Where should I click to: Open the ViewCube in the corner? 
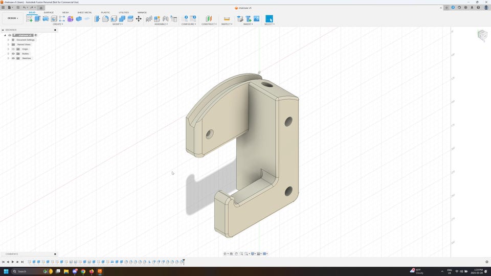[x=482, y=35]
